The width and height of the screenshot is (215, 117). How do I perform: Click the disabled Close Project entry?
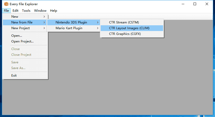click(x=25, y=55)
